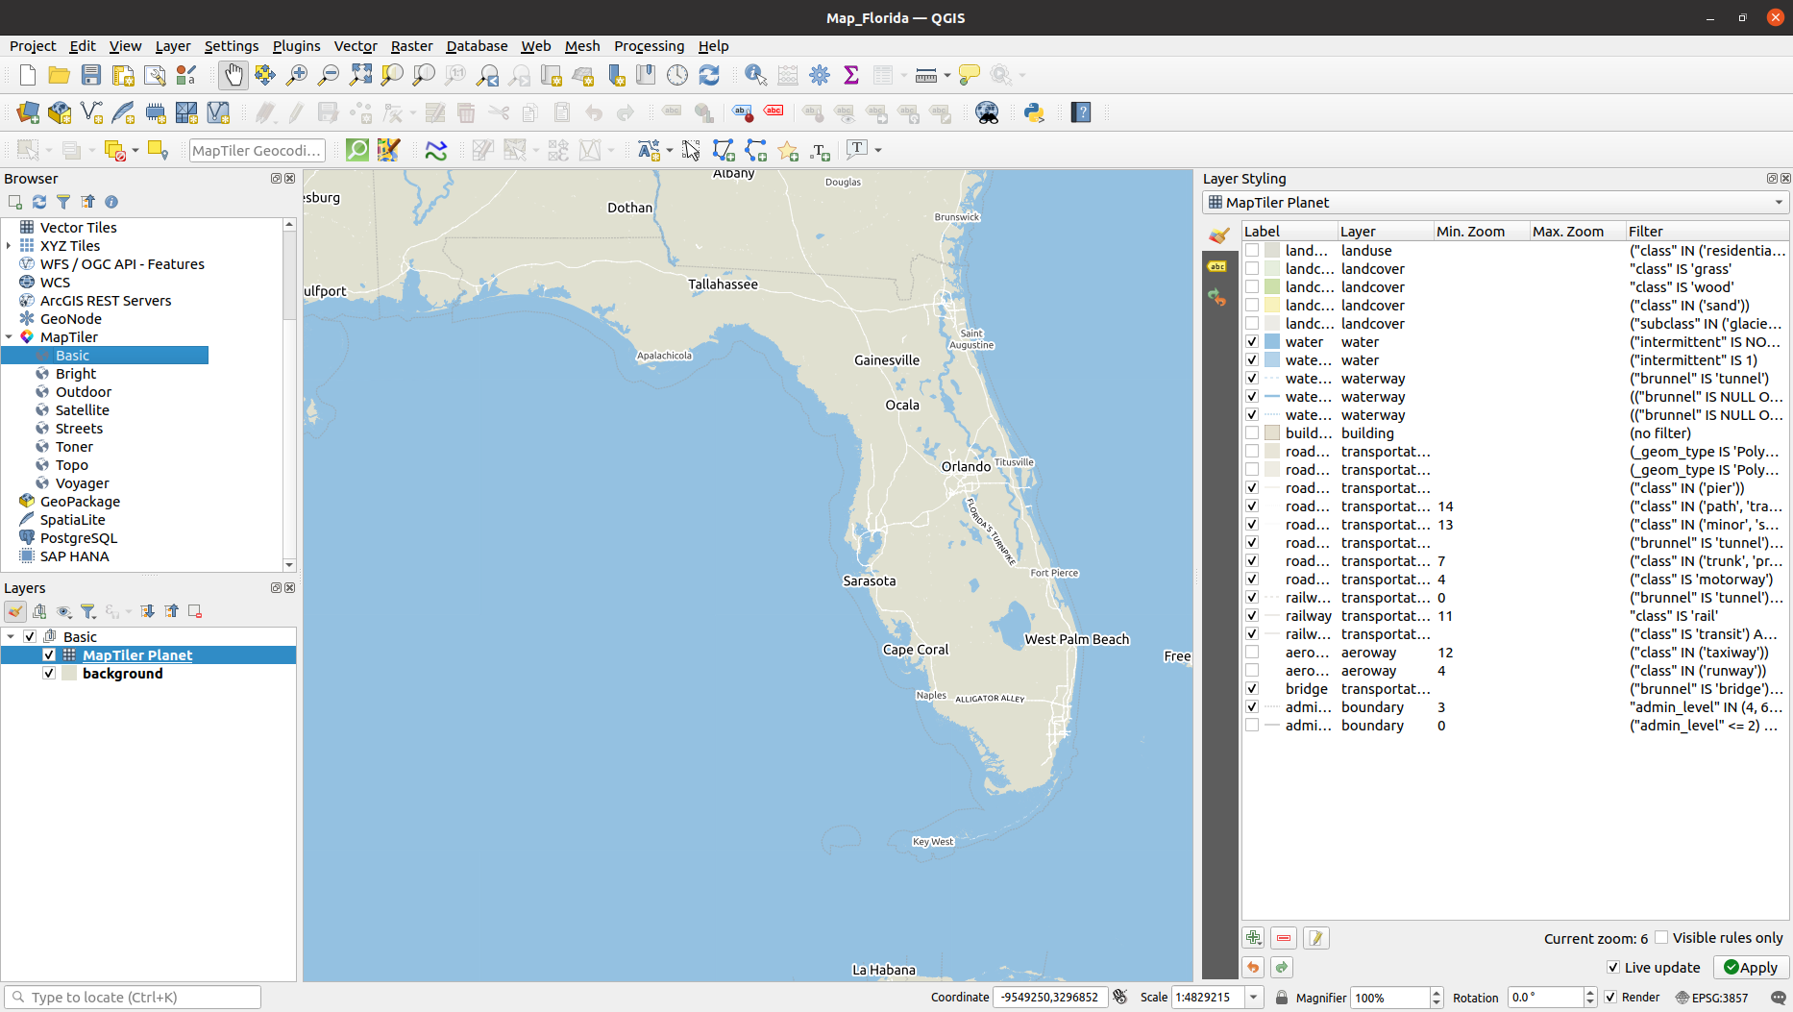The height and width of the screenshot is (1012, 1793).
Task: Open the Python console icon
Action: [x=1034, y=112]
